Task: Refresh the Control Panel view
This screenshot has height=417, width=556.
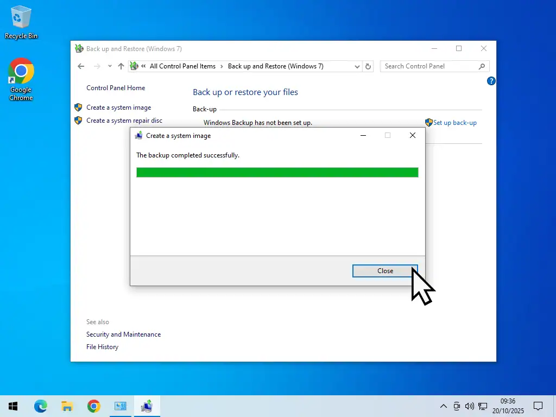Action: pos(368,66)
